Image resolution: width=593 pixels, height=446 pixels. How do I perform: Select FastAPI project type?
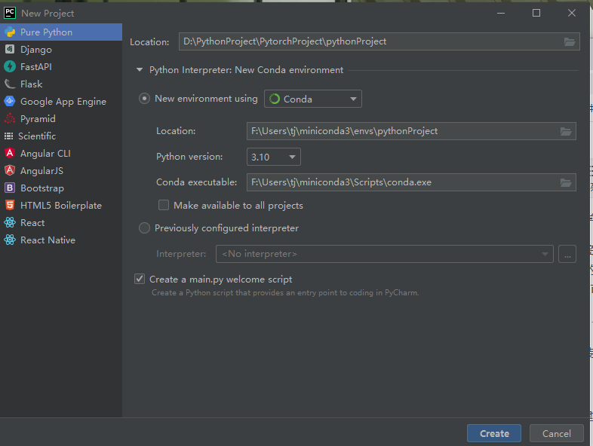click(x=61, y=67)
